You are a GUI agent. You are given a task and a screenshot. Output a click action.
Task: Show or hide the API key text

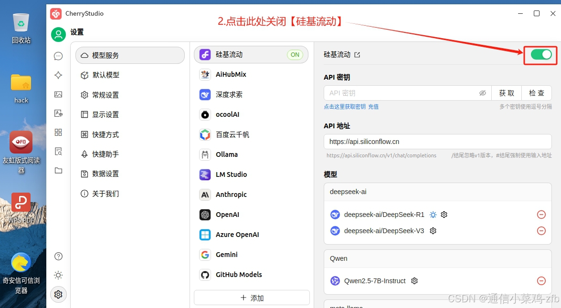[x=483, y=93]
